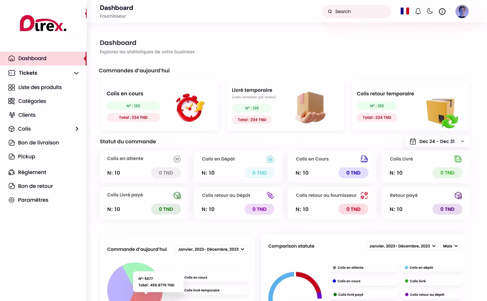
Task: Open the Dashboard menu item
Action: (x=43, y=59)
